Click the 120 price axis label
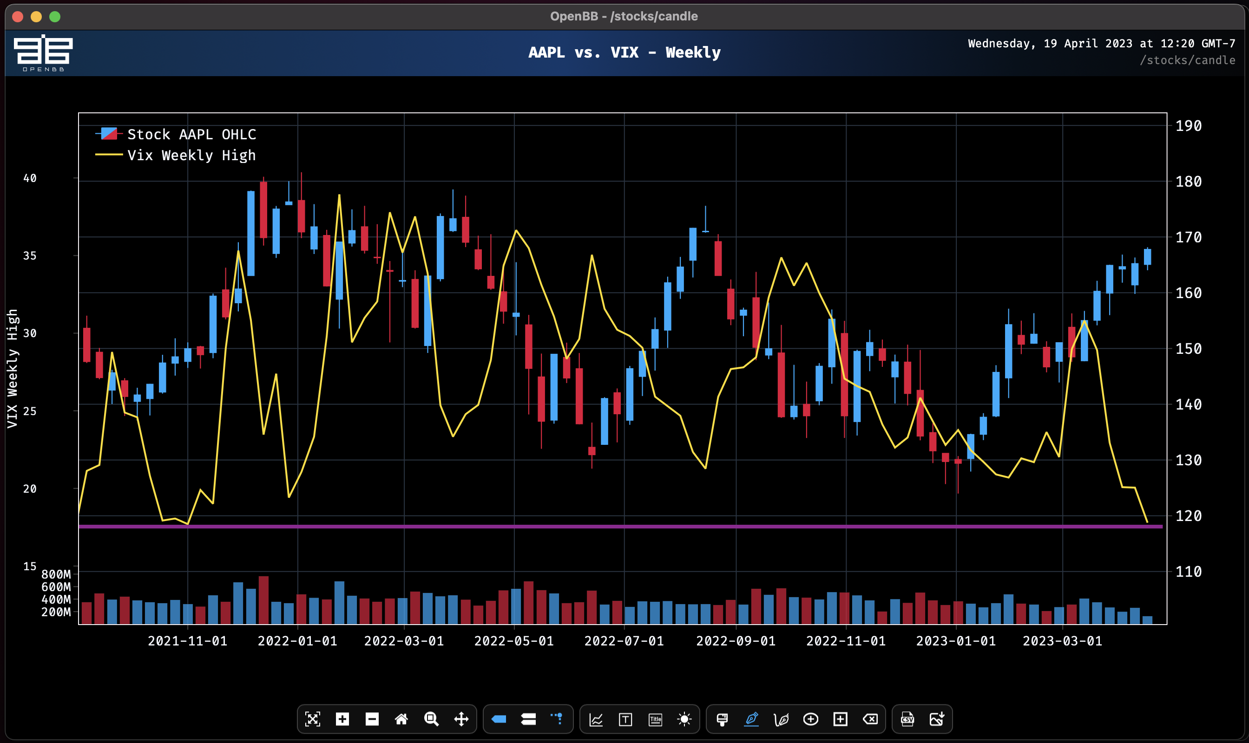Screen dimensions: 1249x743 click(1189, 516)
